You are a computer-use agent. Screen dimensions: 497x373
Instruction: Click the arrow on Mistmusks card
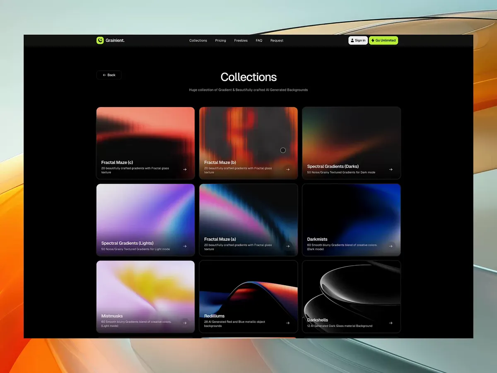tap(185, 322)
